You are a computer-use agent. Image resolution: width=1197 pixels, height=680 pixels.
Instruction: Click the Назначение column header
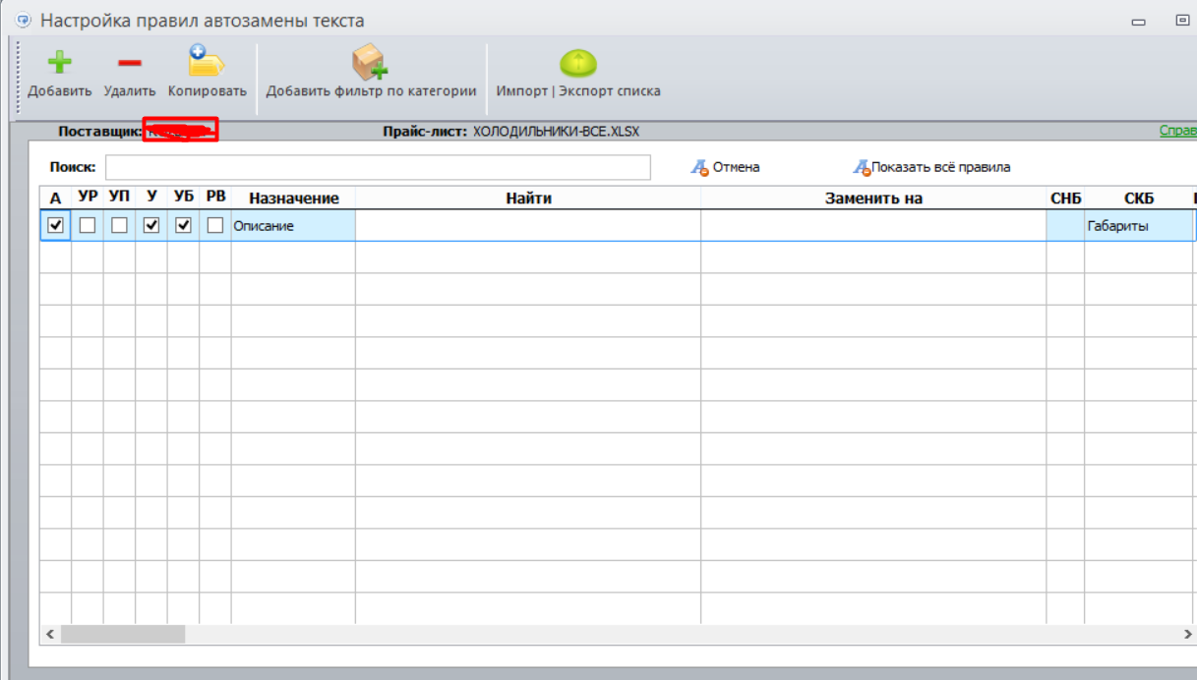[x=293, y=198]
